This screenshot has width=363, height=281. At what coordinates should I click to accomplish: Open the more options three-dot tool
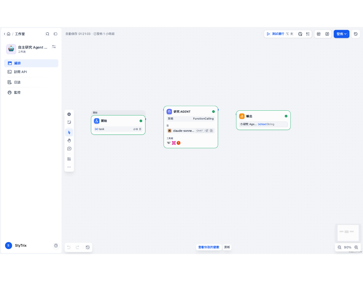click(69, 167)
